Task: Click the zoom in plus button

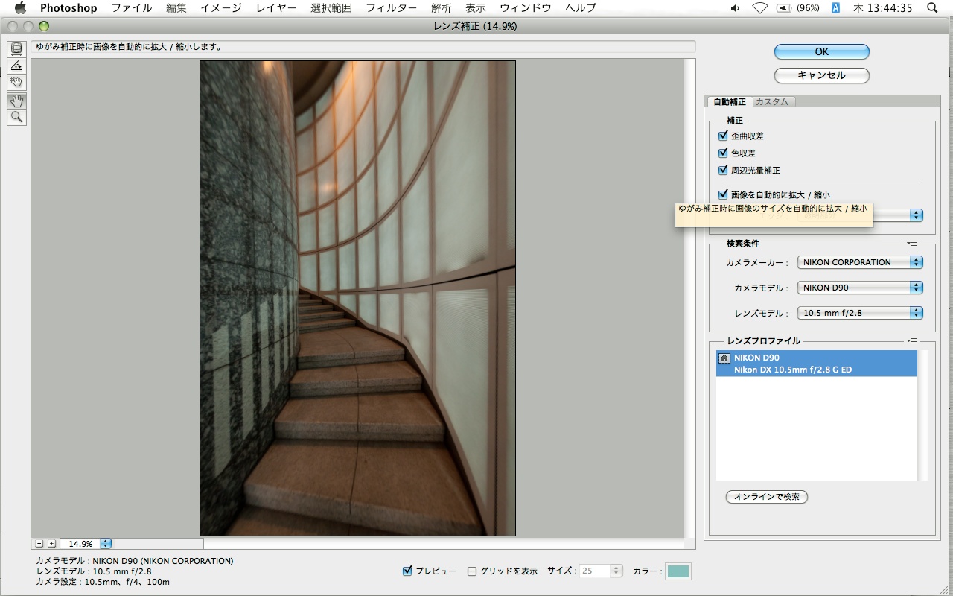Action: [51, 544]
